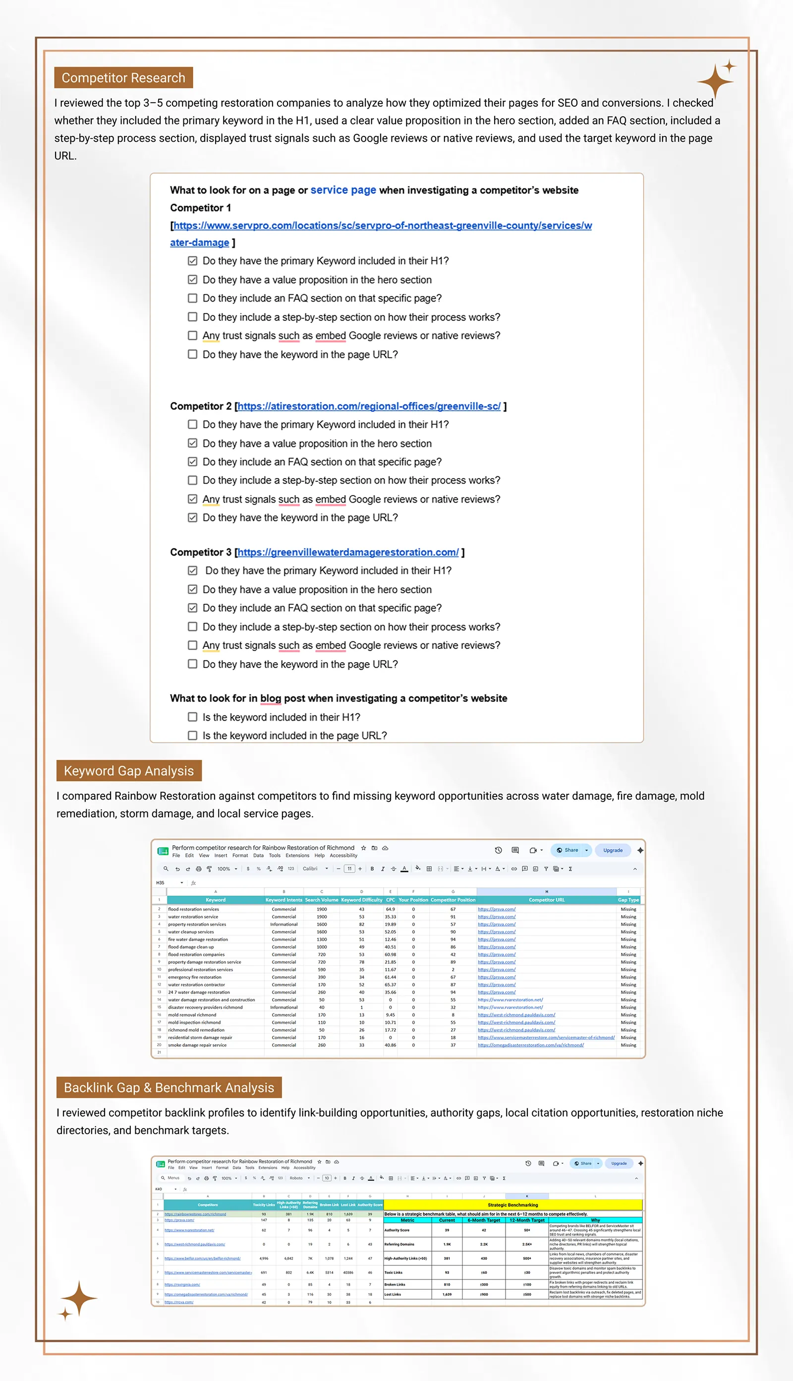
Task: Open text color picker in Keyword sheet toolbar
Action: point(404,869)
